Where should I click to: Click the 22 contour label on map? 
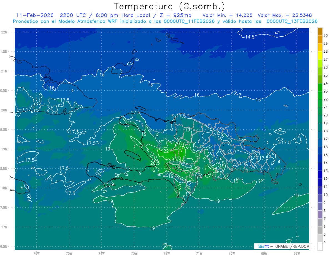(166, 151)
